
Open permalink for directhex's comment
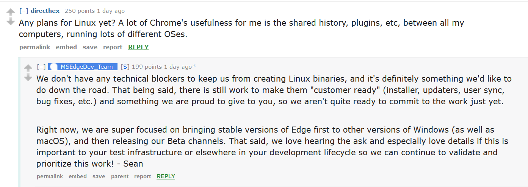[x=35, y=47]
